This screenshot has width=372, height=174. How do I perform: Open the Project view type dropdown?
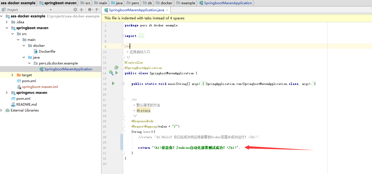tap(51, 10)
